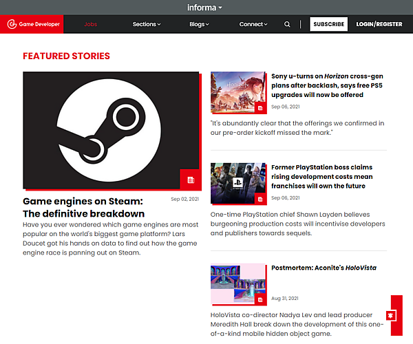Click article icon on Horizon thumbnail

260,108
